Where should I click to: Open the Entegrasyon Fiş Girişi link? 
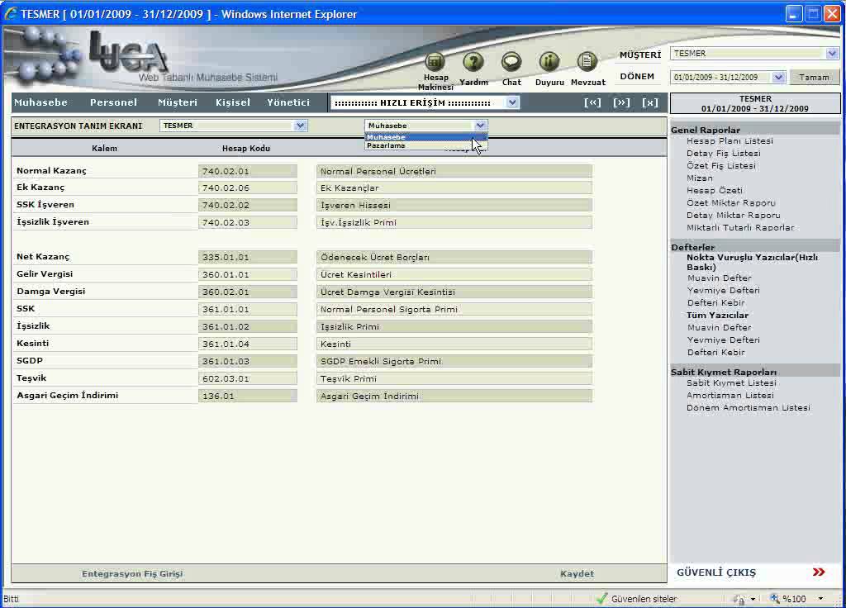pos(132,573)
